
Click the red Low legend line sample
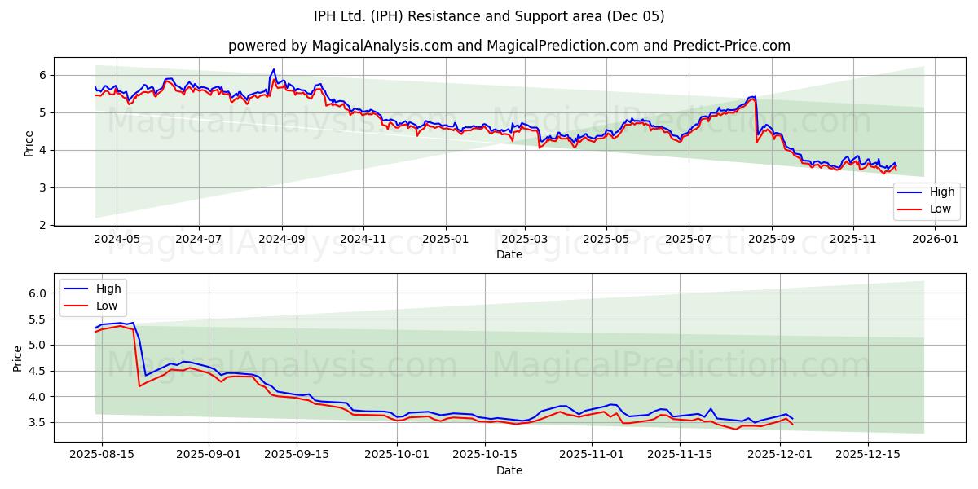(x=909, y=209)
